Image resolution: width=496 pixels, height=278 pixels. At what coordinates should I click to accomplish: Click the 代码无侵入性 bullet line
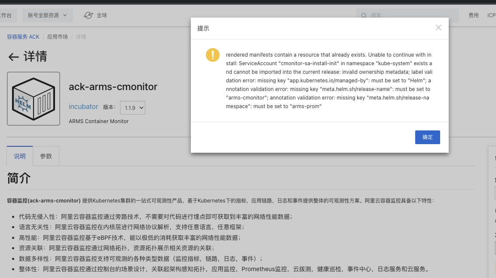pyautogui.click(x=156, y=217)
